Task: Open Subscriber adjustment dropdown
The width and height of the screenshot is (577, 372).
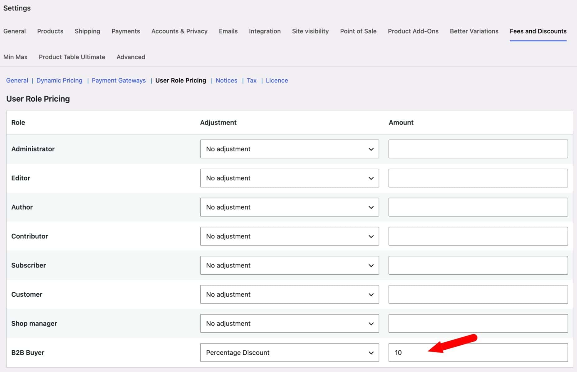Action: pyautogui.click(x=289, y=266)
